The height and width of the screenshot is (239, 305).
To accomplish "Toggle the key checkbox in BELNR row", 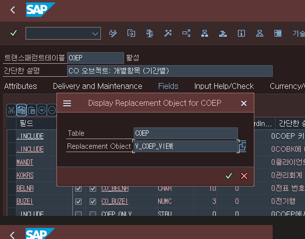I will [78, 189].
